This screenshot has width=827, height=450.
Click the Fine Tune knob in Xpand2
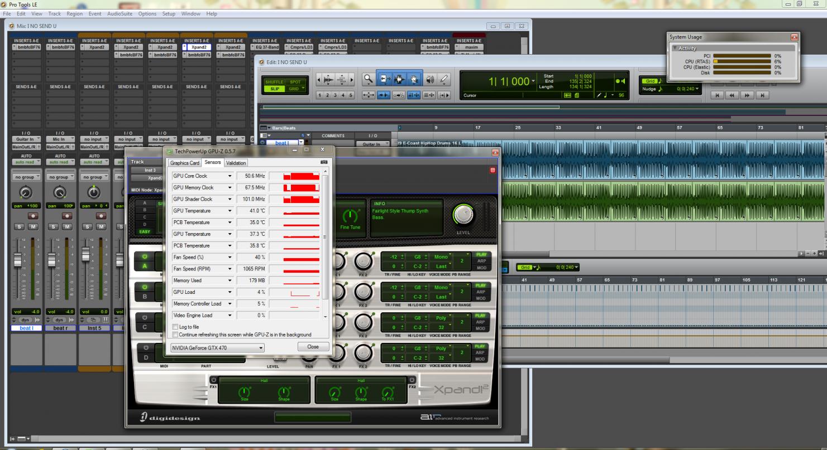pyautogui.click(x=351, y=216)
